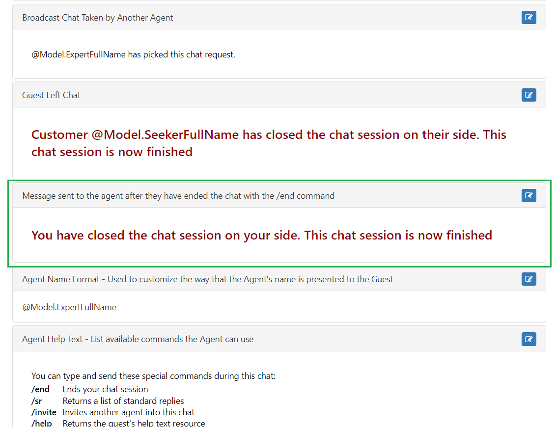This screenshot has width=556, height=427.
Task: Select the /sr command in the help list
Action: (x=36, y=401)
